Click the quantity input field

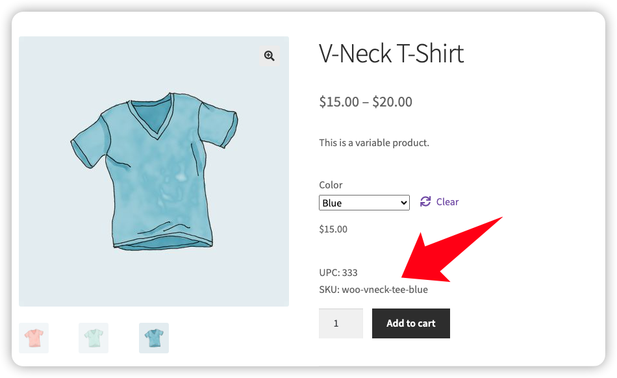tap(340, 323)
